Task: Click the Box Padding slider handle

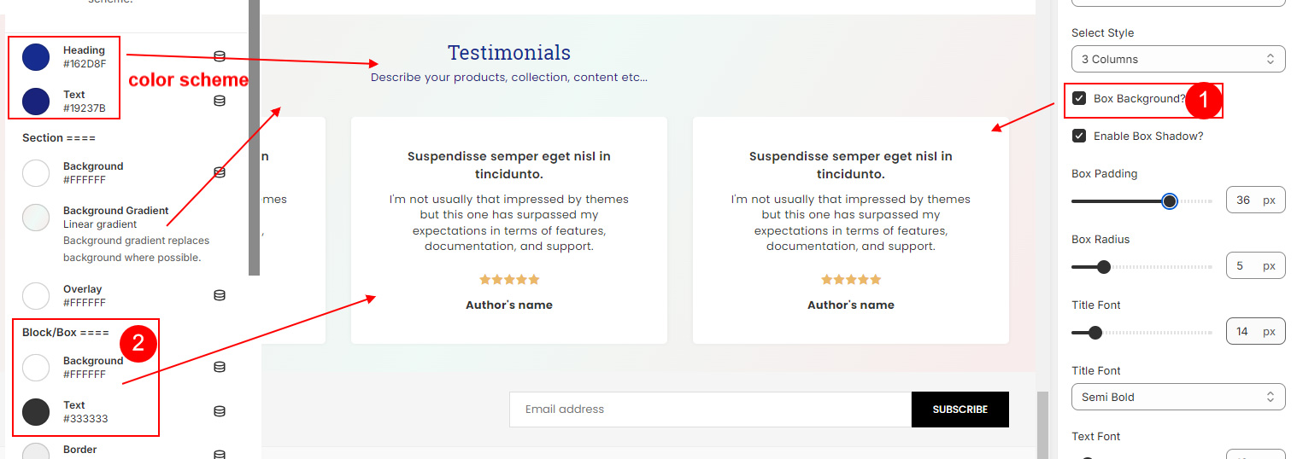Action: point(1170,201)
